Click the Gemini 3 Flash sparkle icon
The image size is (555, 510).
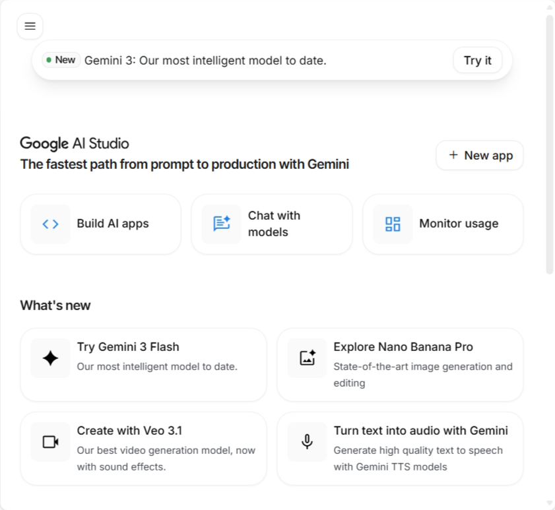tap(50, 358)
